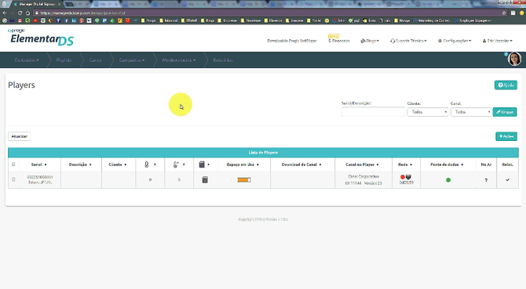This screenshot has height=289, width=526.
Task: Click the browser home icon
Action: [27, 13]
